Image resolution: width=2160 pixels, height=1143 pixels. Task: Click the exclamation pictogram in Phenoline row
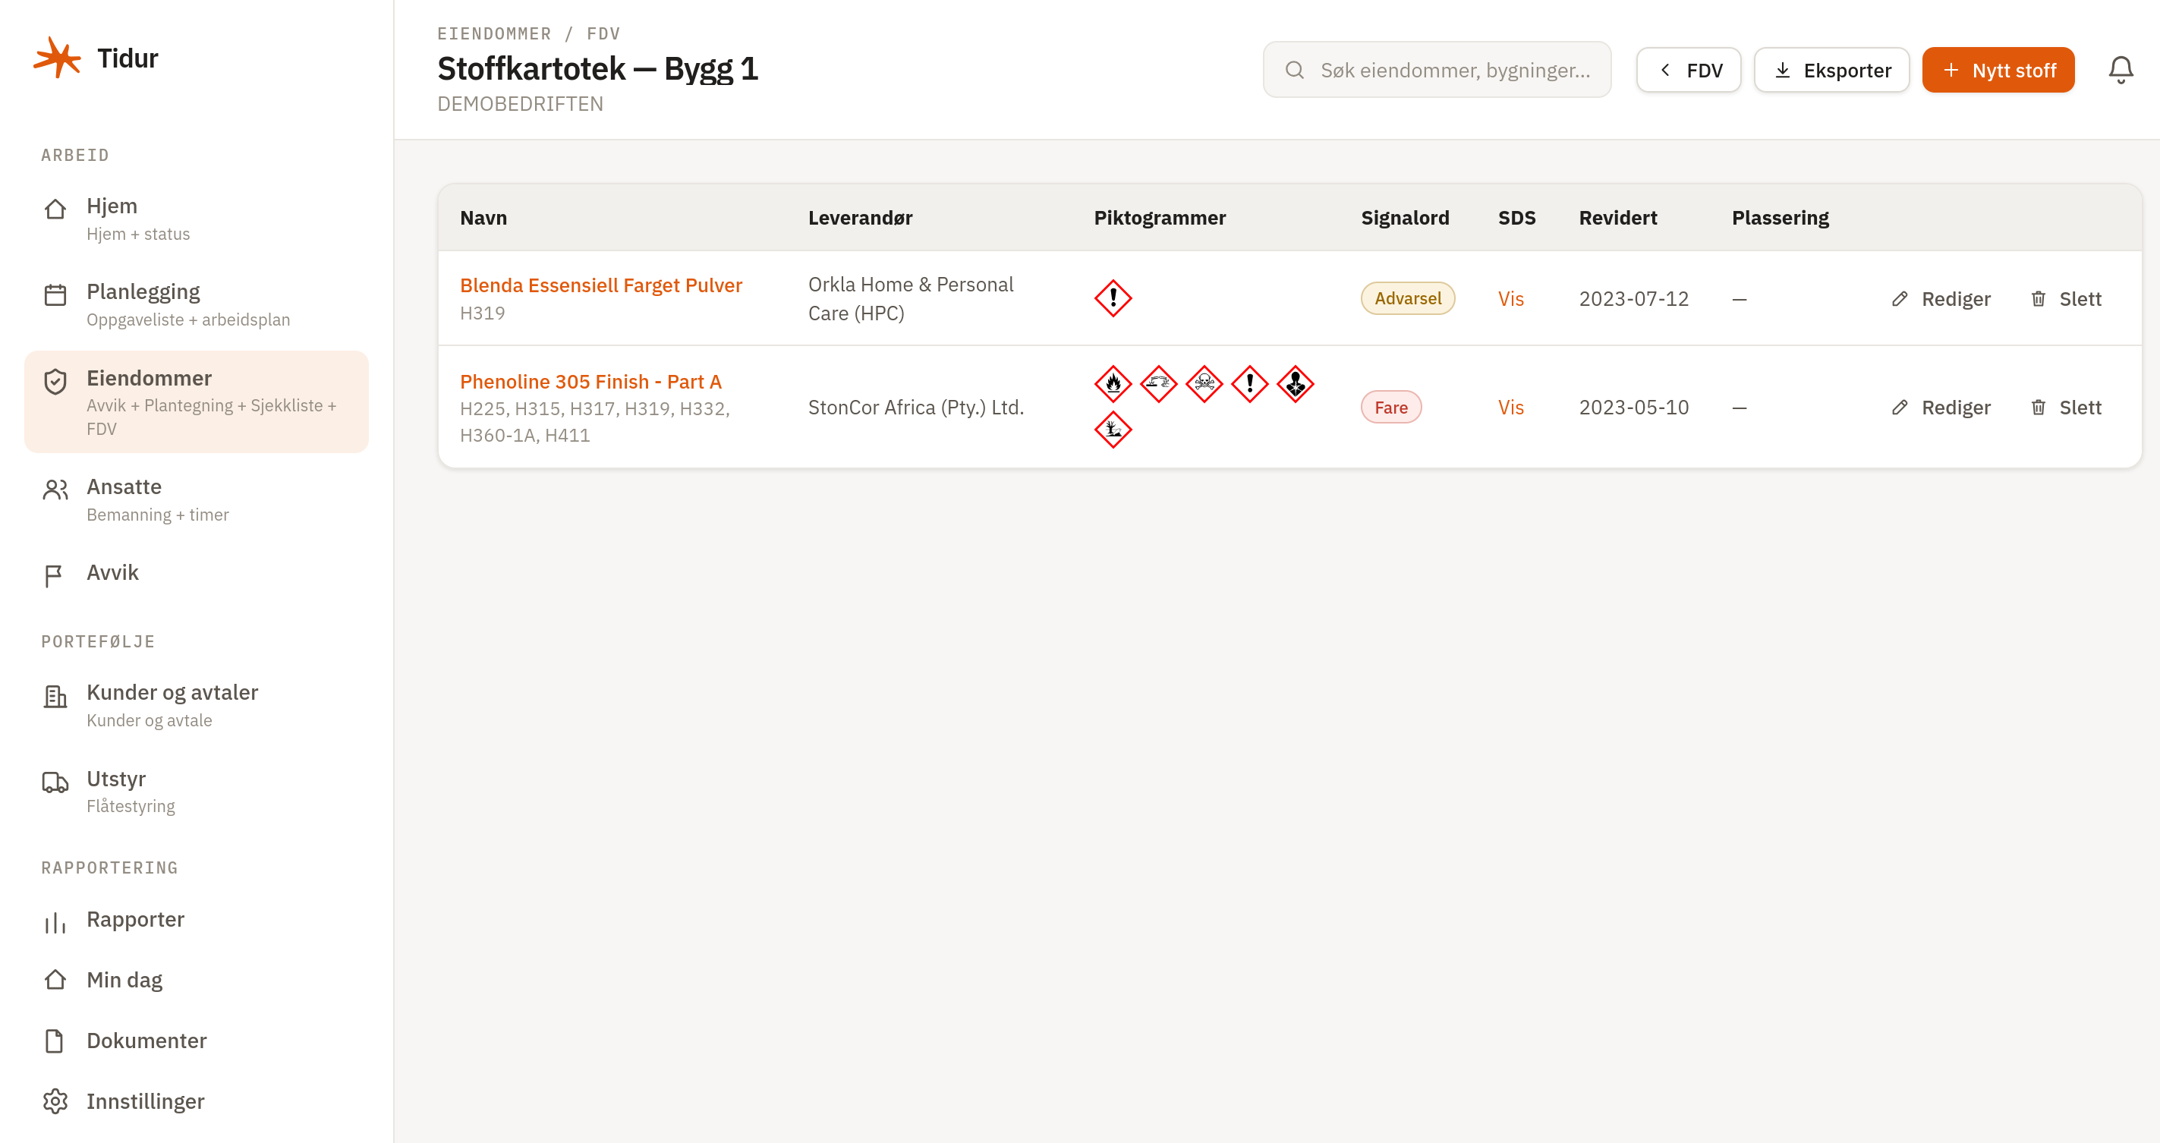[1249, 384]
